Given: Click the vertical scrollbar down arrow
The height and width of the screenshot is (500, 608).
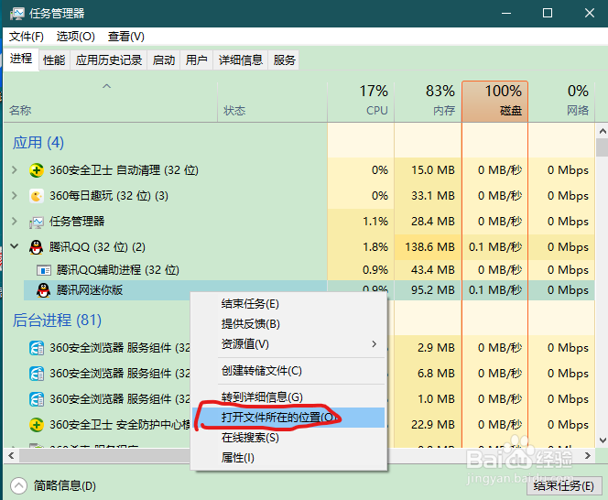Looking at the screenshot, I should click(x=603, y=440).
